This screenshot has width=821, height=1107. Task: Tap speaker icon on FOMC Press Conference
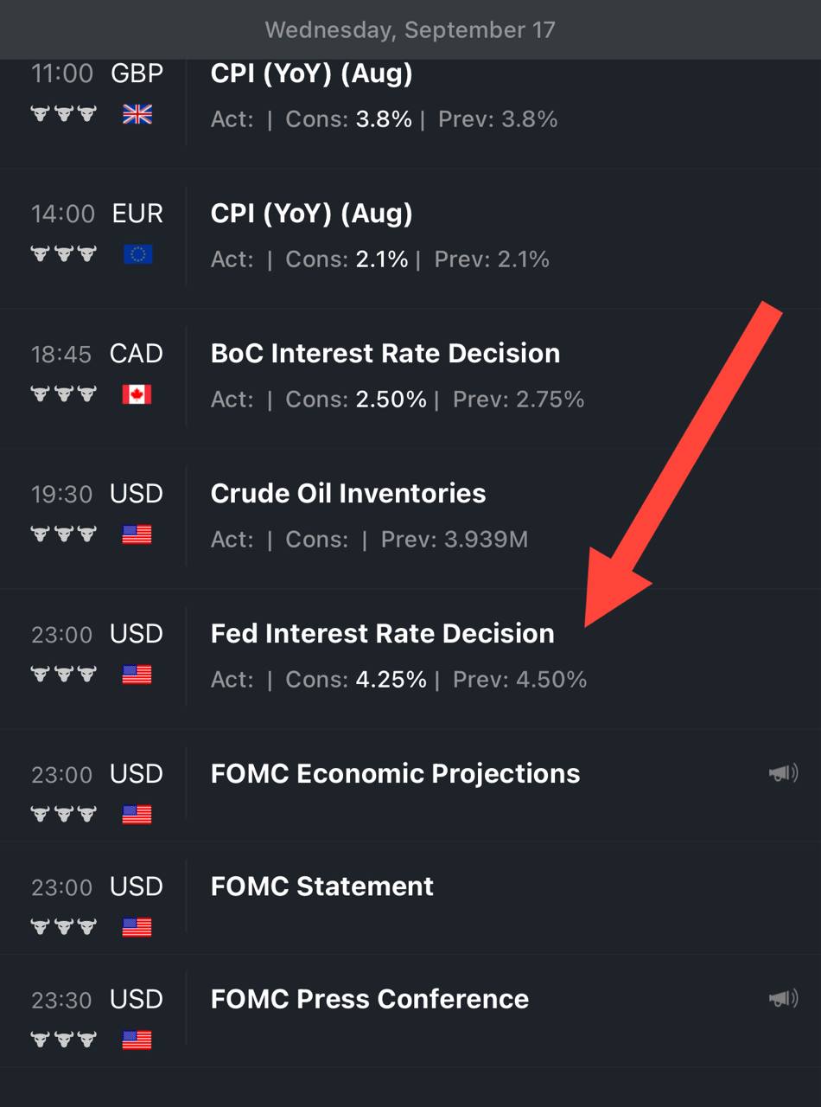tap(783, 999)
